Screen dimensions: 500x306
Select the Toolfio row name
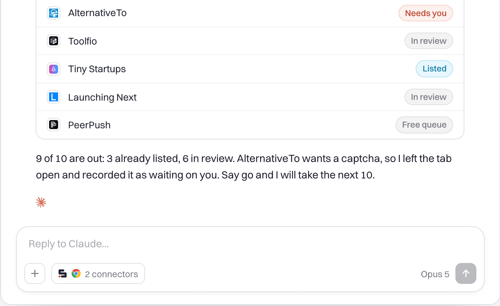click(82, 41)
